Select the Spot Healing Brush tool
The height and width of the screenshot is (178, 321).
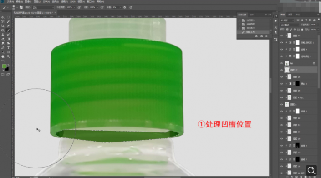[x=3, y=31]
